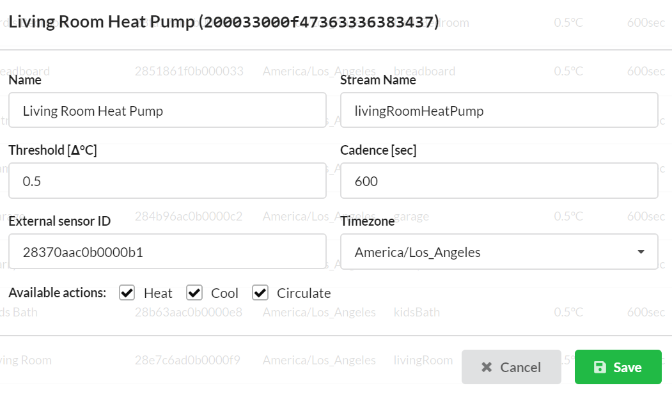Screen dimensions: 672x397
Task: Click the 'External sensor ID' label
Action: [x=59, y=221]
